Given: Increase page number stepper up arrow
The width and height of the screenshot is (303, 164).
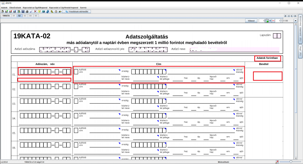Looking at the screenshot, I should (281, 20).
